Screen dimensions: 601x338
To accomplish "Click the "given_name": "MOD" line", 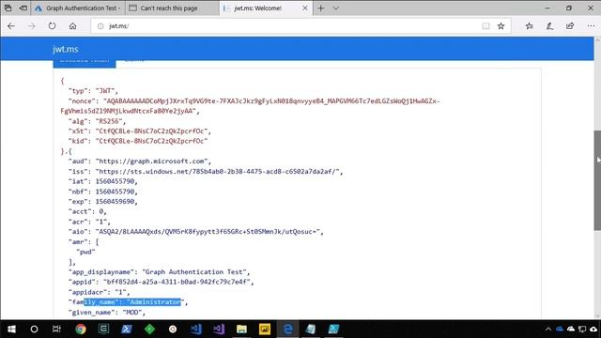I will click(106, 313).
